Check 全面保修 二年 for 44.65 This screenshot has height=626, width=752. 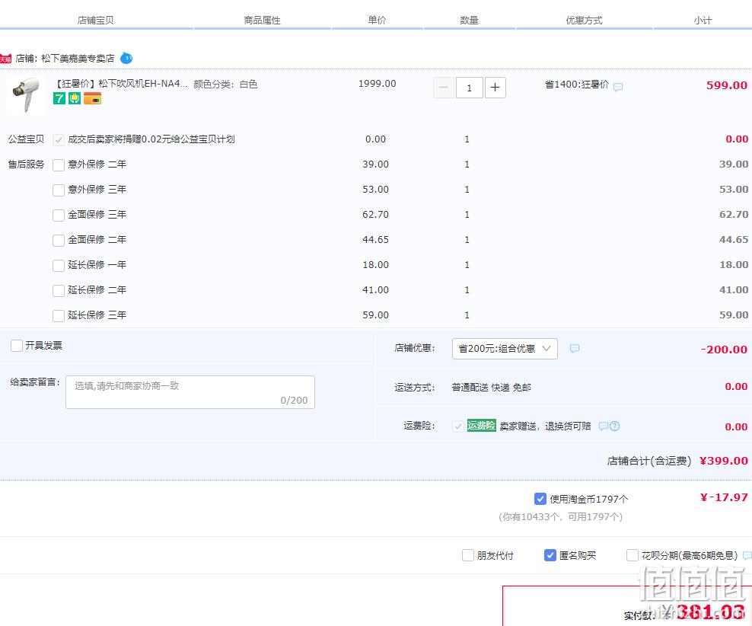(x=59, y=241)
